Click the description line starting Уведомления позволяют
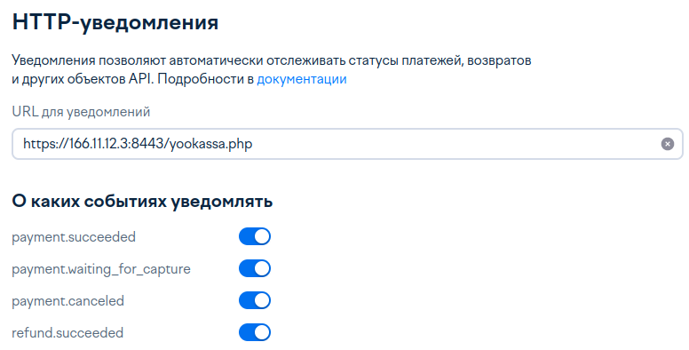This screenshot has width=689, height=350. [271, 60]
